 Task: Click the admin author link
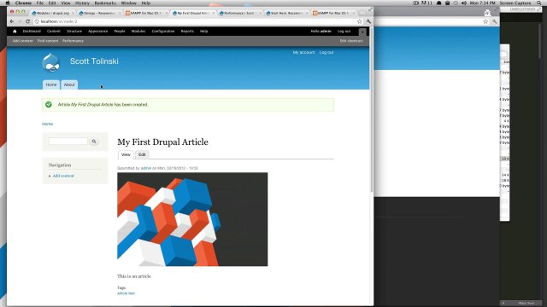(x=146, y=168)
